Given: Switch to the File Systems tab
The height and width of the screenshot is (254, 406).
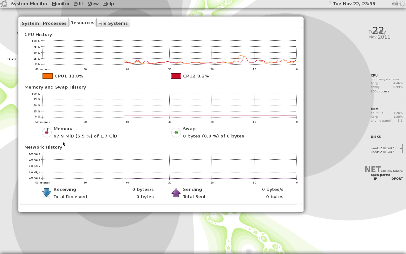Looking at the screenshot, I should click(x=114, y=23).
